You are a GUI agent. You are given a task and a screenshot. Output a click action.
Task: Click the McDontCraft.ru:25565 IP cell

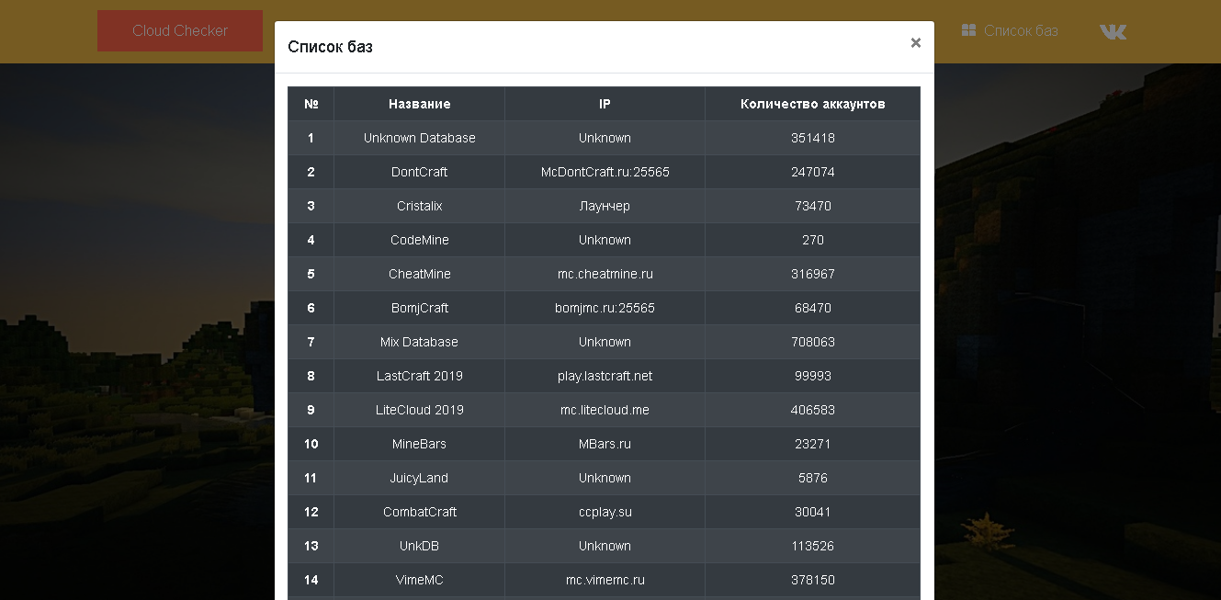[x=605, y=172]
